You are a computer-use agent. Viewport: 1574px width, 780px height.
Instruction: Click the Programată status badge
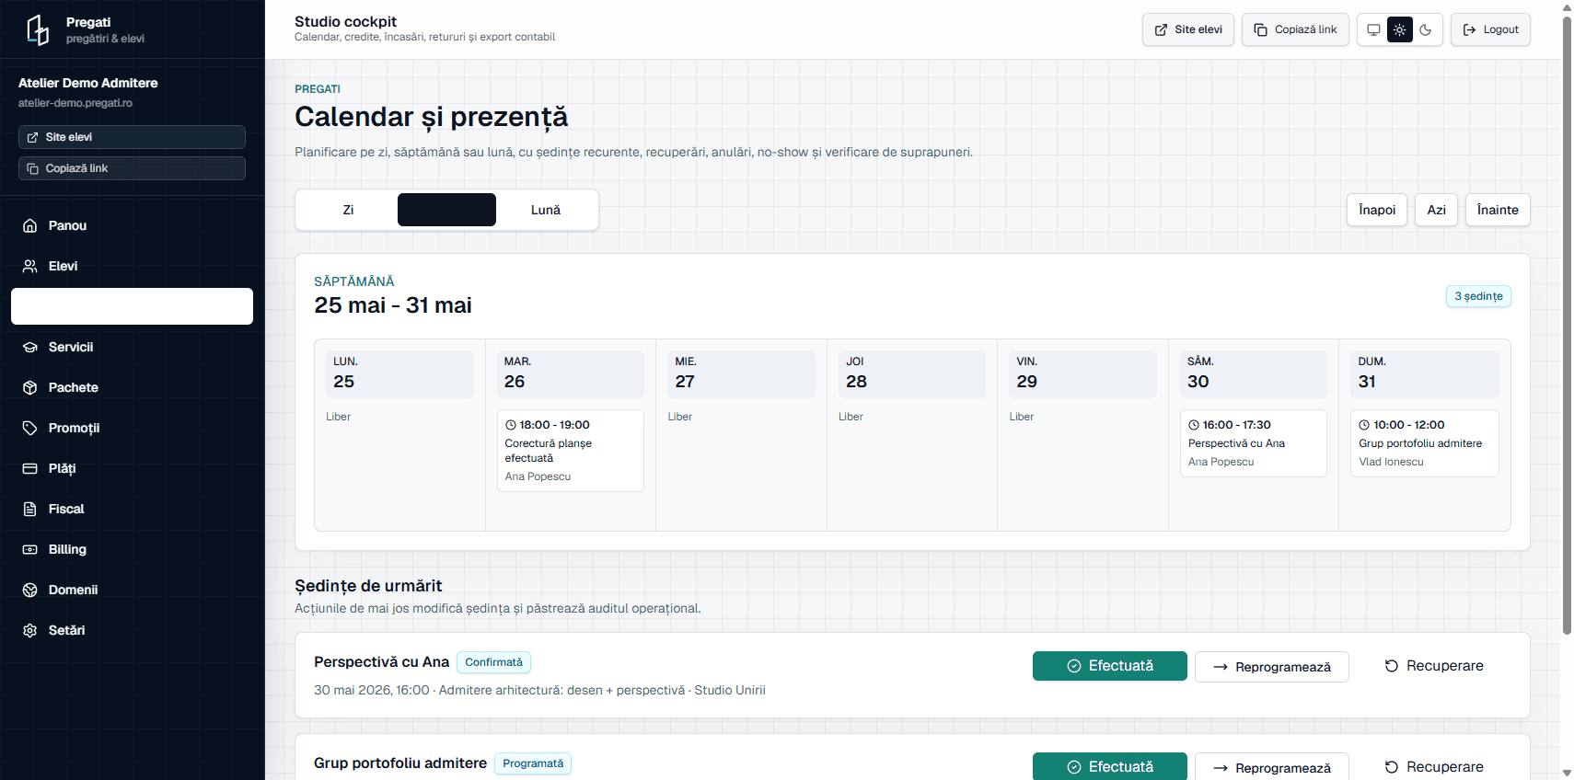pos(533,763)
